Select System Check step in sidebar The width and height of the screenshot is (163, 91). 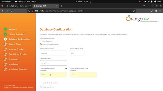[15, 44]
